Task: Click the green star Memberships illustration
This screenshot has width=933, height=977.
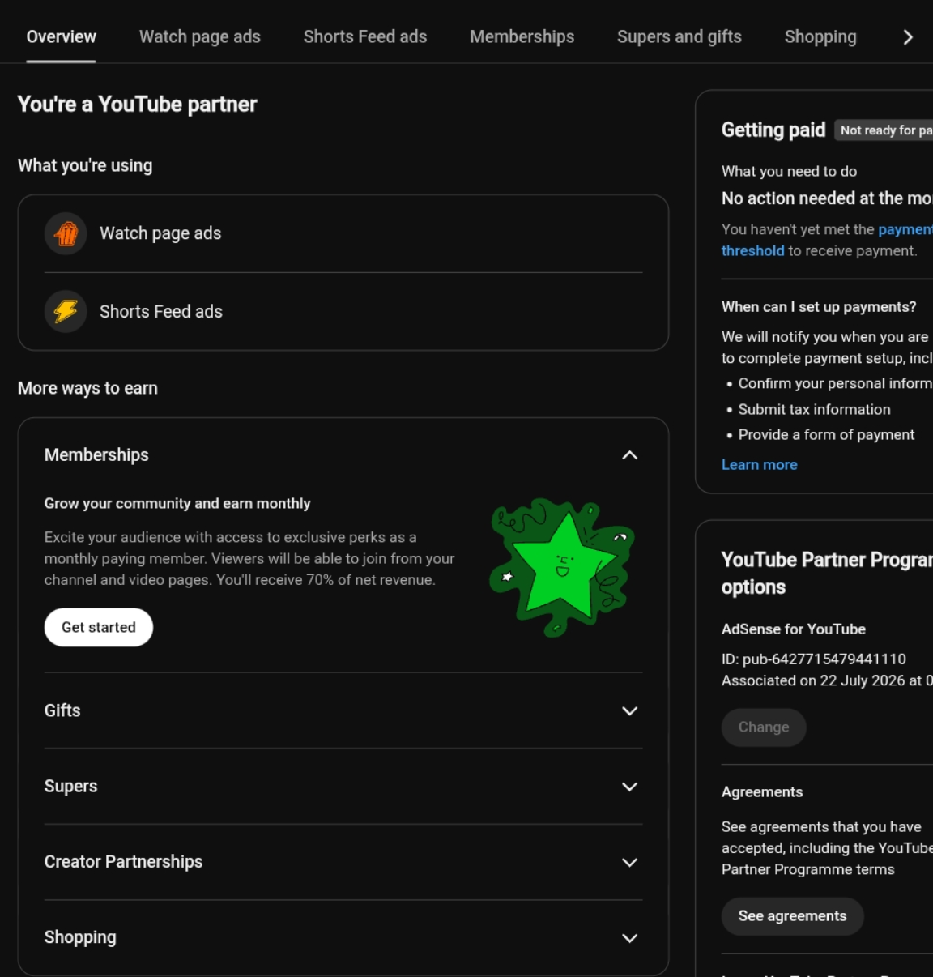Action: 562,567
